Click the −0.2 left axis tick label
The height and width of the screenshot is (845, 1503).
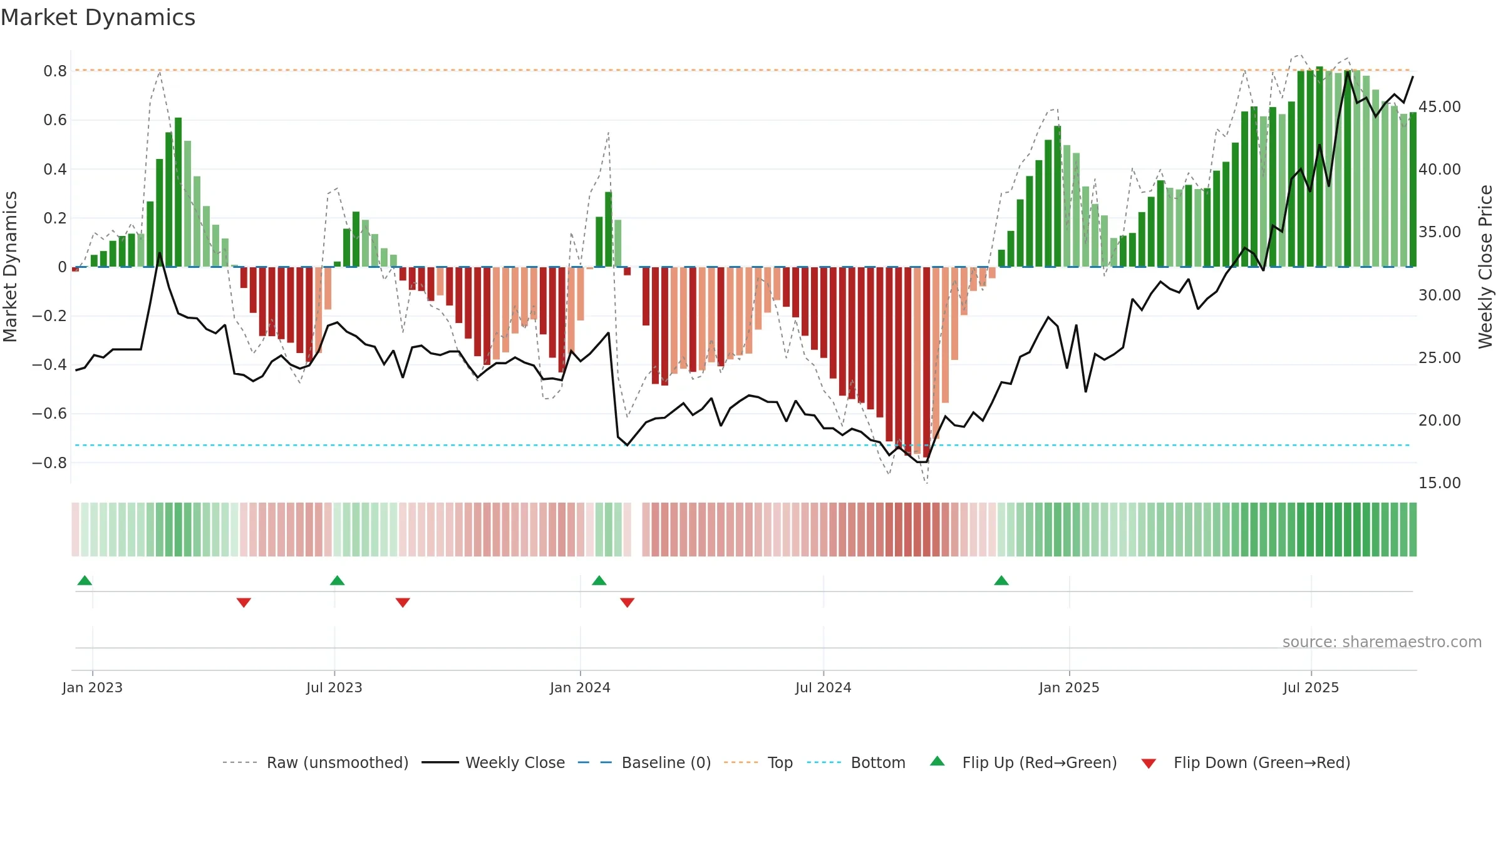point(49,316)
